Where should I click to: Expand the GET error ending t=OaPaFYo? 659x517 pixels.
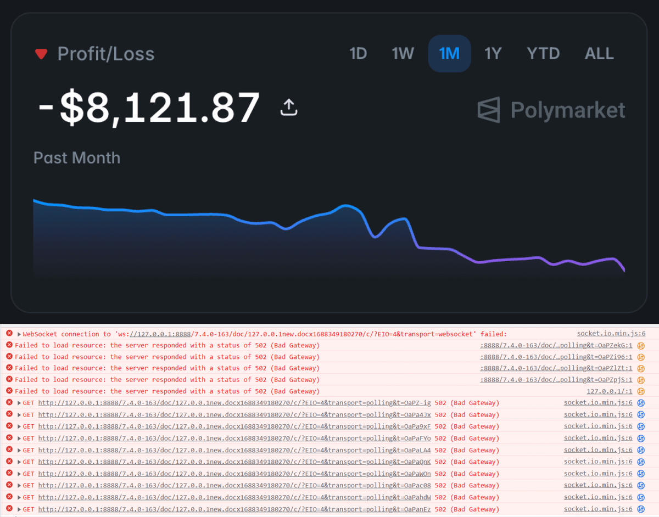[x=19, y=439]
